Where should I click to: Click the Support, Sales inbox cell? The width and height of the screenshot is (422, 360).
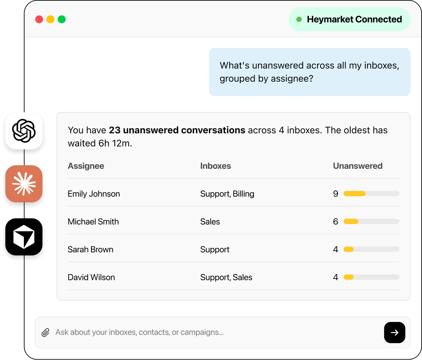pos(226,277)
